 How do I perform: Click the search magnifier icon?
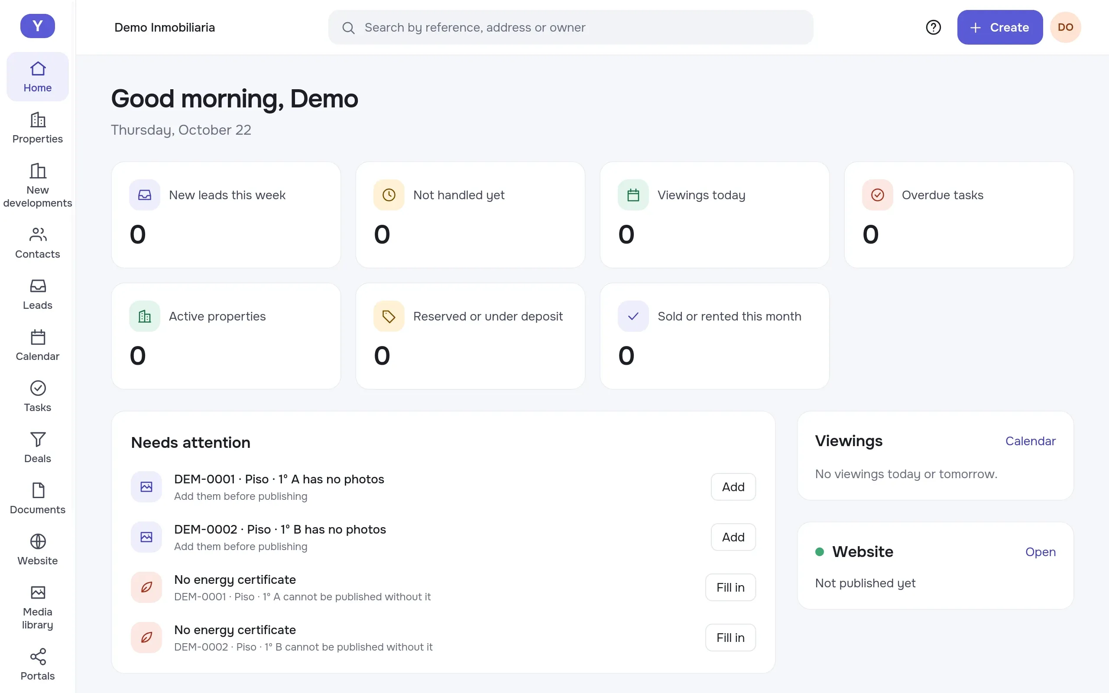click(x=348, y=28)
